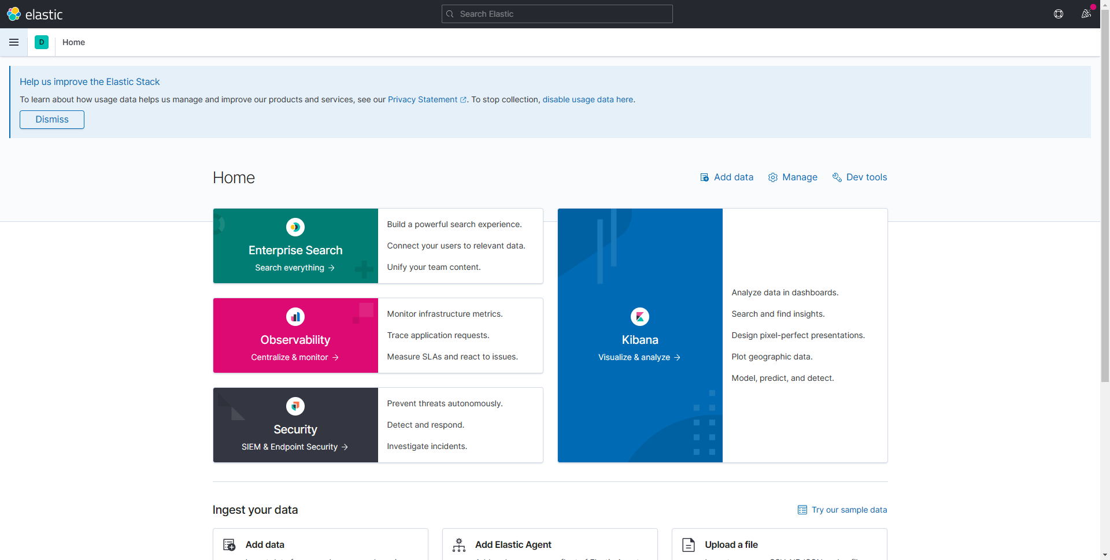Open Add data link in header
The height and width of the screenshot is (560, 1110).
pos(727,177)
